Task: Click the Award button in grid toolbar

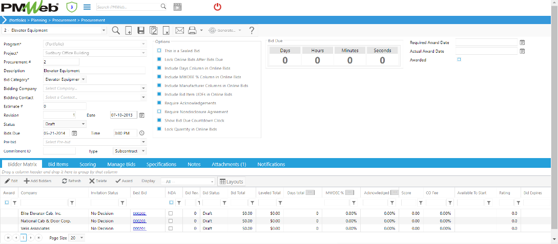Action: (x=124, y=181)
